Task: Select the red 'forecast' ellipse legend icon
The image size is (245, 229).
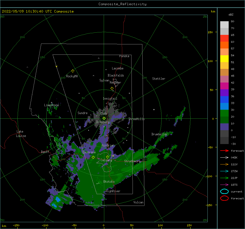Action: pos(224,198)
